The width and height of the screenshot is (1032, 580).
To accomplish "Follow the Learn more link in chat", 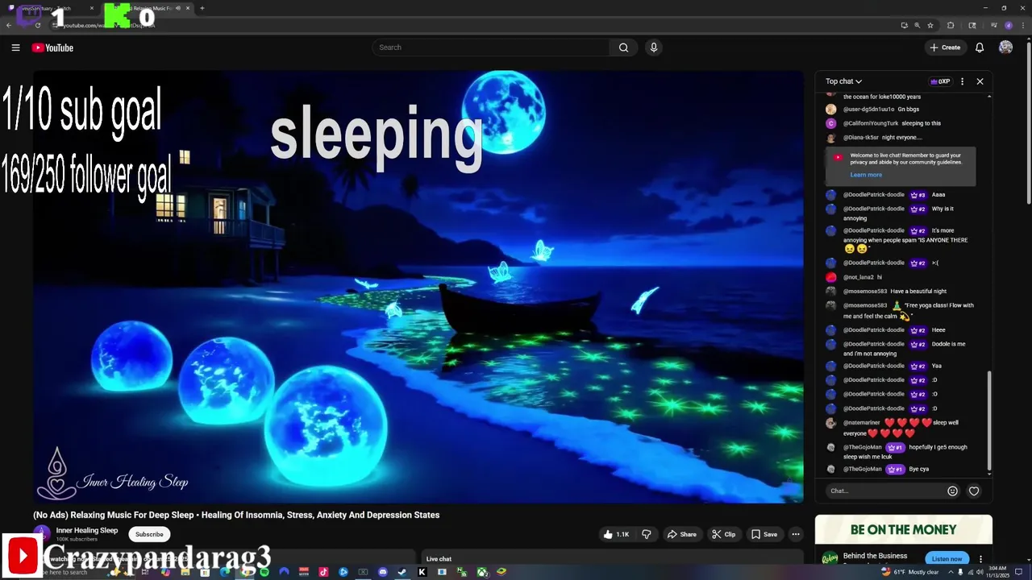I will pos(866,175).
